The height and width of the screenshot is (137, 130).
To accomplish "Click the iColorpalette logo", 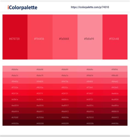I will tap(22, 7).
